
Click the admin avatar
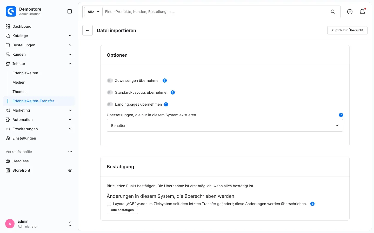(x=10, y=224)
